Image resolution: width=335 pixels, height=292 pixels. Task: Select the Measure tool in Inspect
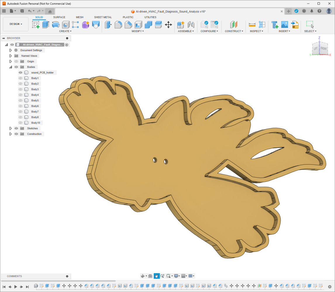[x=252, y=25]
